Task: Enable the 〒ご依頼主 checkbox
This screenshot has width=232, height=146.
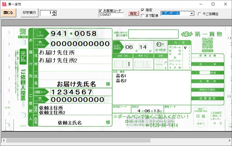Action: click(x=199, y=14)
